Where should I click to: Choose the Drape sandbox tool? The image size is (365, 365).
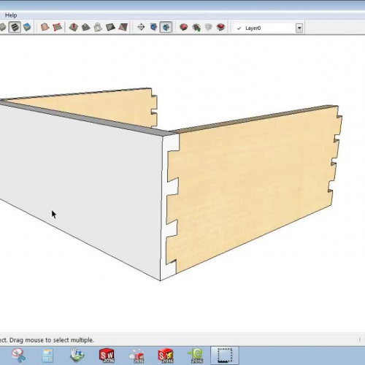tap(98, 27)
